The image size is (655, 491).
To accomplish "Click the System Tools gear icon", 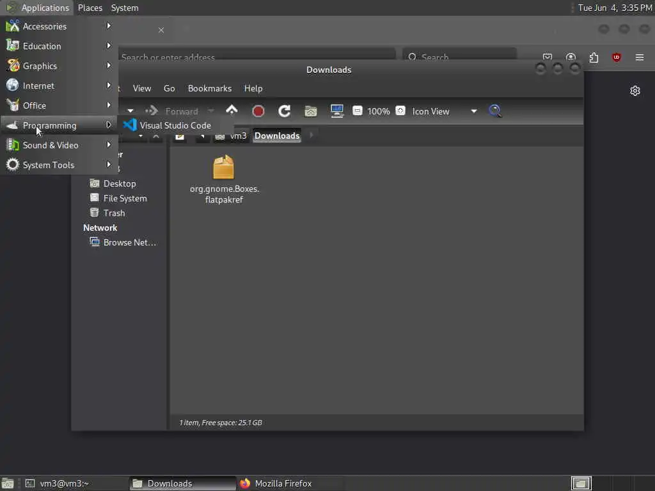I will coord(13,164).
